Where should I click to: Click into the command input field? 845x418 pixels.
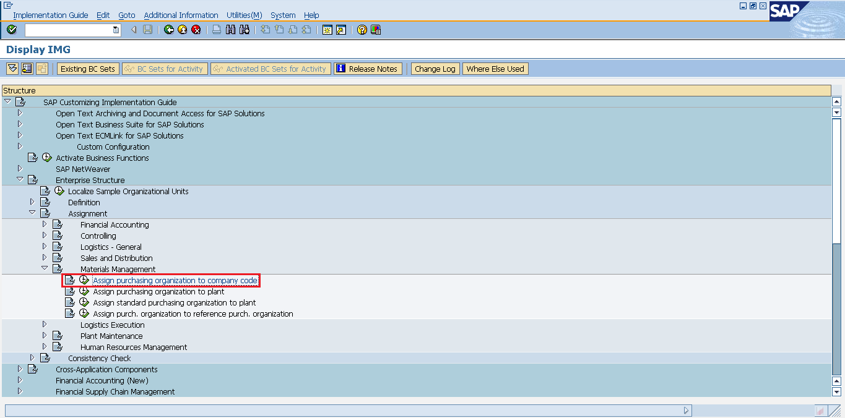(x=69, y=30)
